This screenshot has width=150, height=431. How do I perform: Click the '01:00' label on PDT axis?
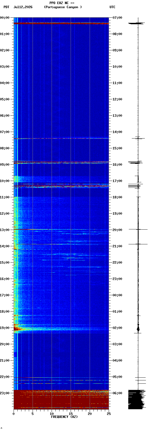[x=5, y=34]
